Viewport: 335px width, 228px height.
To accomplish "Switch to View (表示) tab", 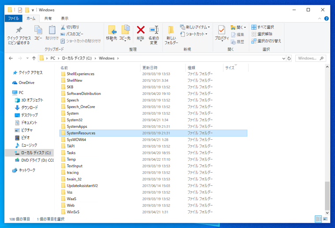I will [x=65, y=18].
